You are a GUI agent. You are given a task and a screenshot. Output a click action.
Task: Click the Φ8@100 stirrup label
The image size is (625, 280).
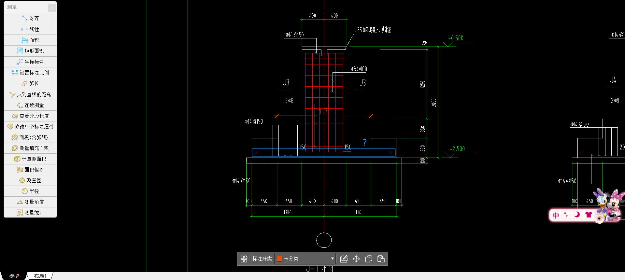click(x=359, y=69)
